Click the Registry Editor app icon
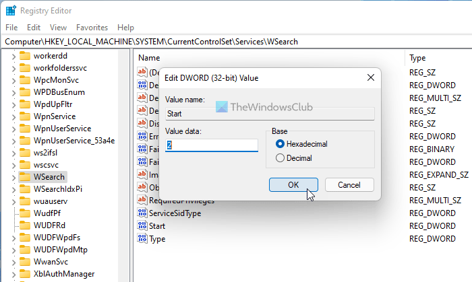The width and height of the screenshot is (472, 282). pyautogui.click(x=11, y=11)
